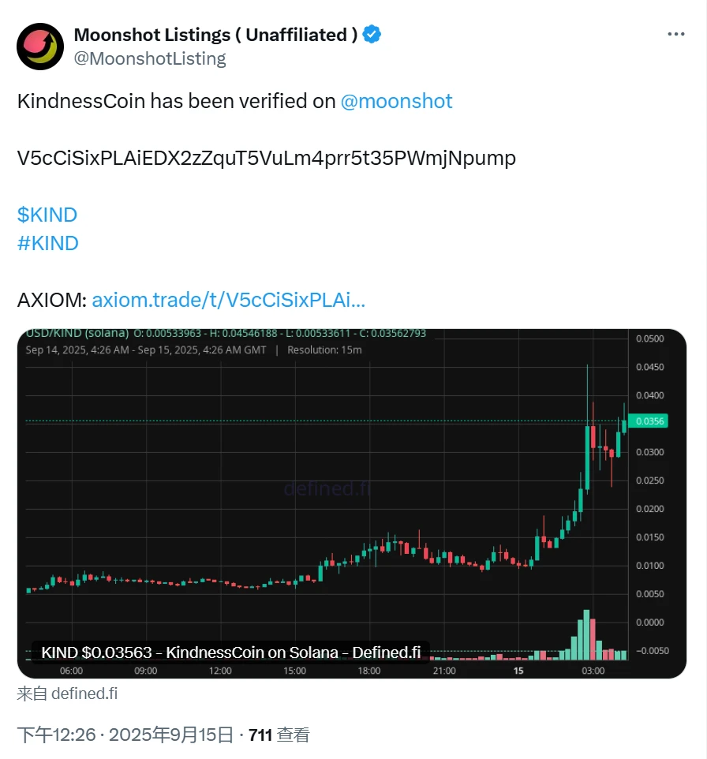The image size is (707, 759).
Task: Search the $KIND cashtag
Action: pos(47,215)
